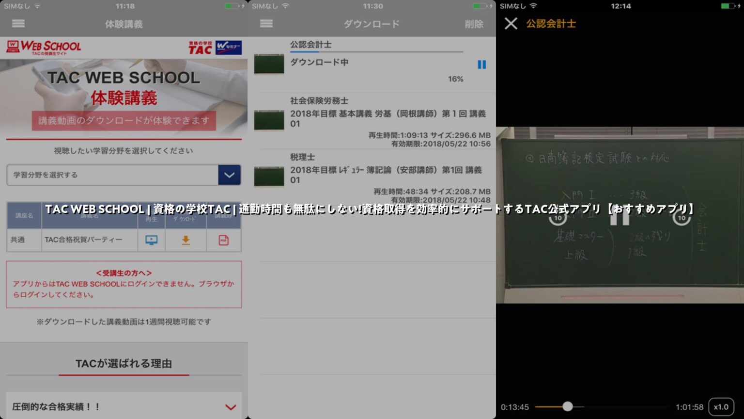Viewport: 744px width, 419px height.
Task: Pause the 公認会計士 download in progress
Action: click(481, 64)
